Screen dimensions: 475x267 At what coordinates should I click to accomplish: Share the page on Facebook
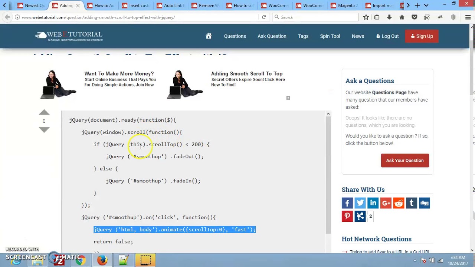347,203
